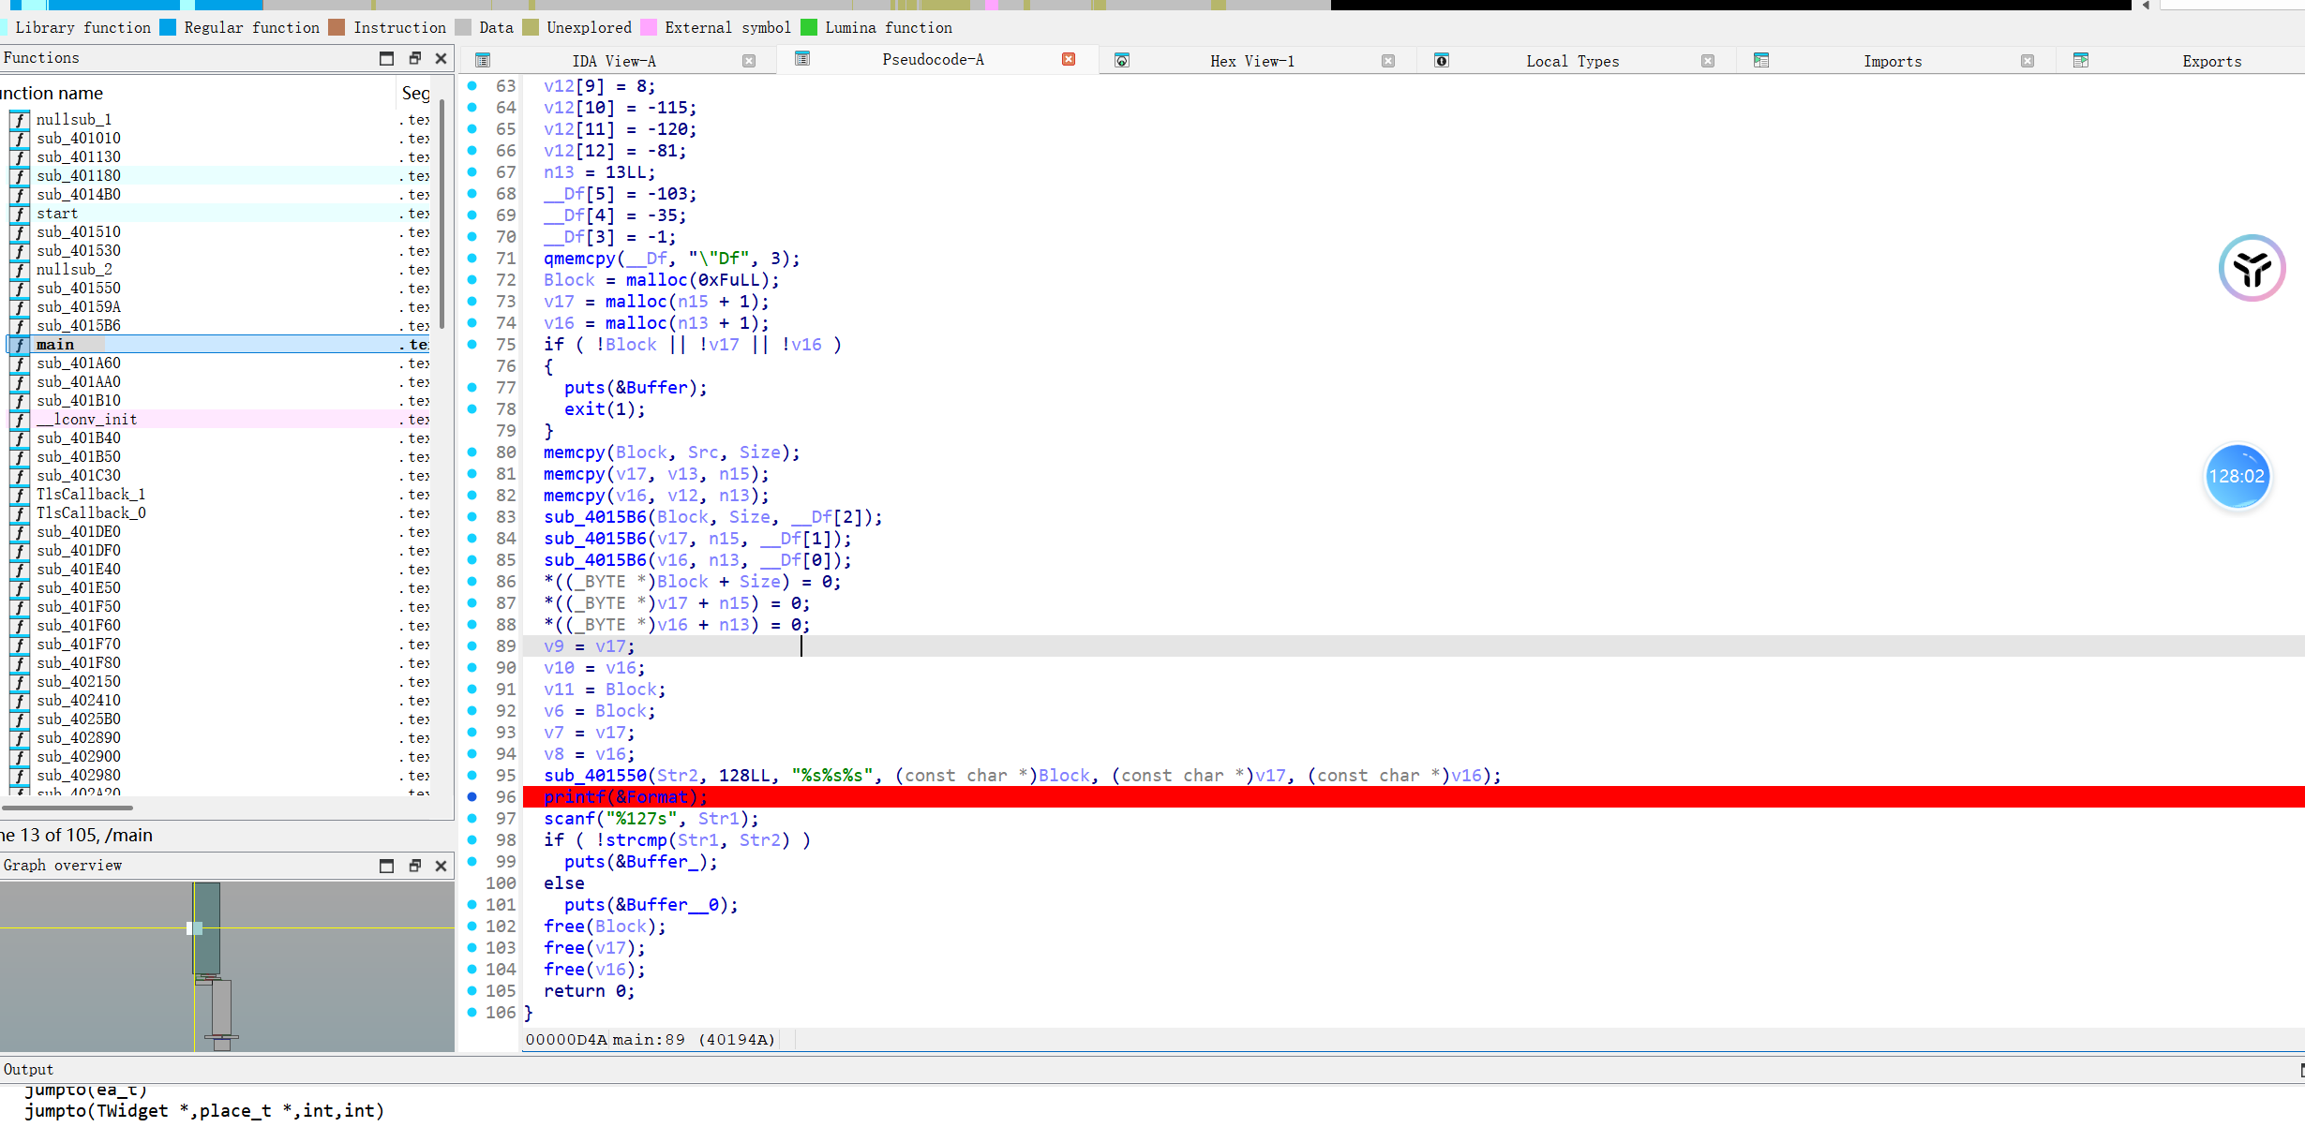2305x1142 pixels.
Task: Toggle breakpoint on line 96 printf
Action: point(472,797)
